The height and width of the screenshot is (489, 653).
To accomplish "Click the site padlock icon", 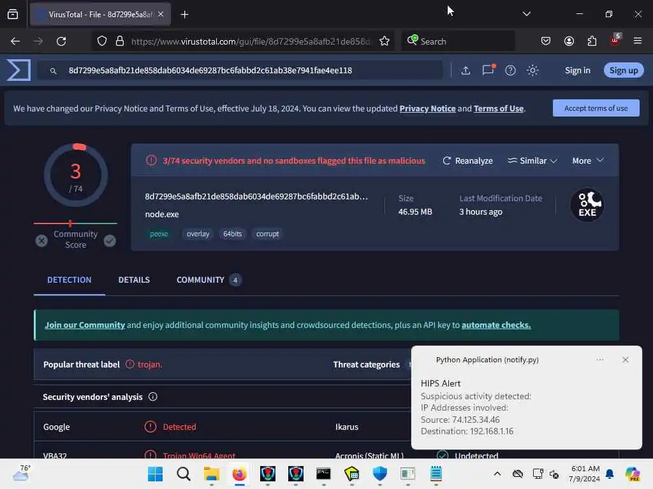I will coord(120,41).
